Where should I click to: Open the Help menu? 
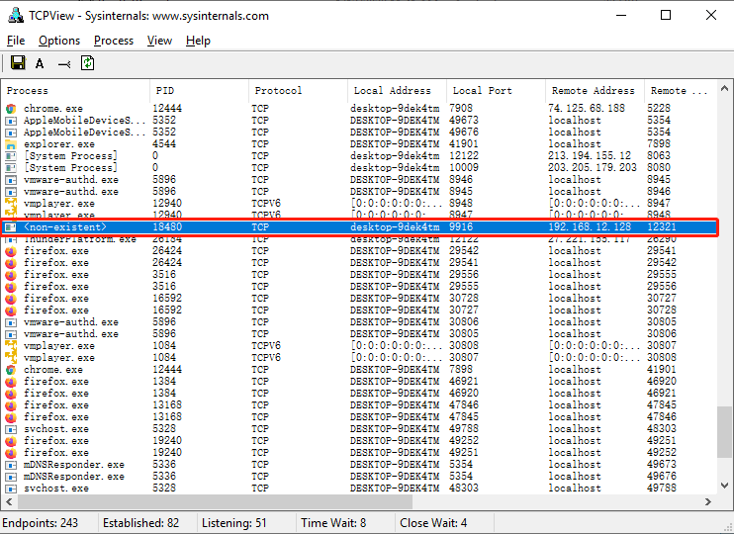pos(198,41)
